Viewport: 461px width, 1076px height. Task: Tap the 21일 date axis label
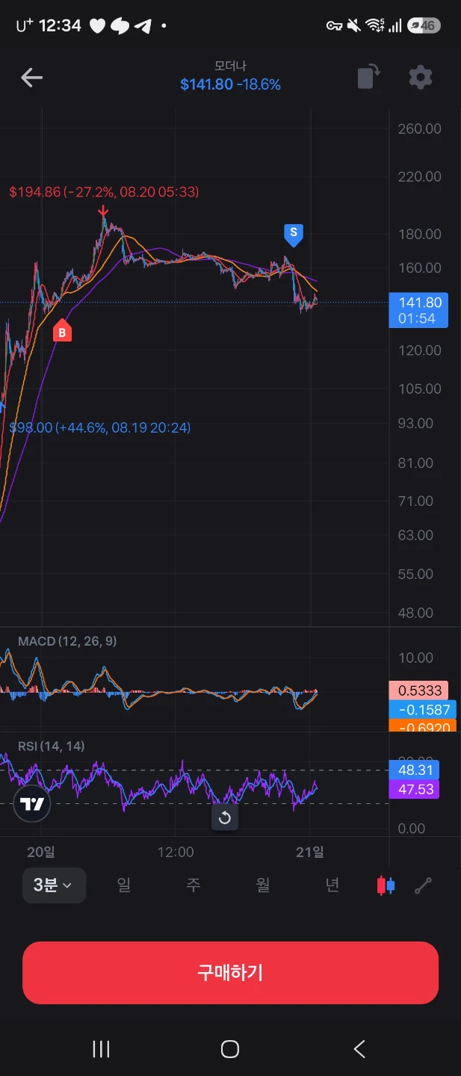[x=309, y=852]
